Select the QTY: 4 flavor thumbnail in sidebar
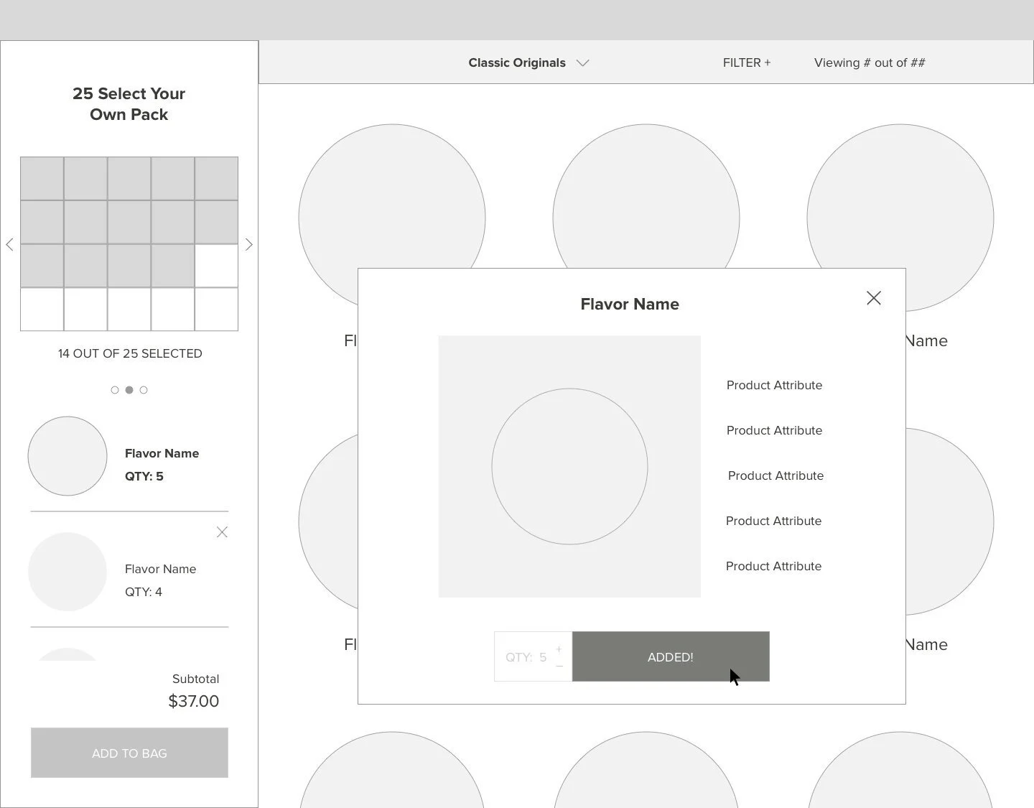Screen dimensions: 1034x808 (x=67, y=572)
